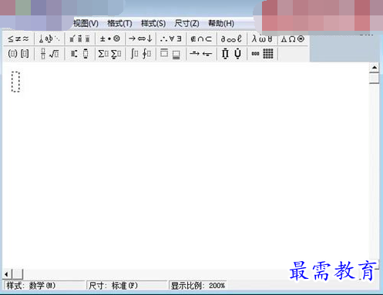Open the fraction and radical templates palette
383x295 pixels.
coord(49,54)
